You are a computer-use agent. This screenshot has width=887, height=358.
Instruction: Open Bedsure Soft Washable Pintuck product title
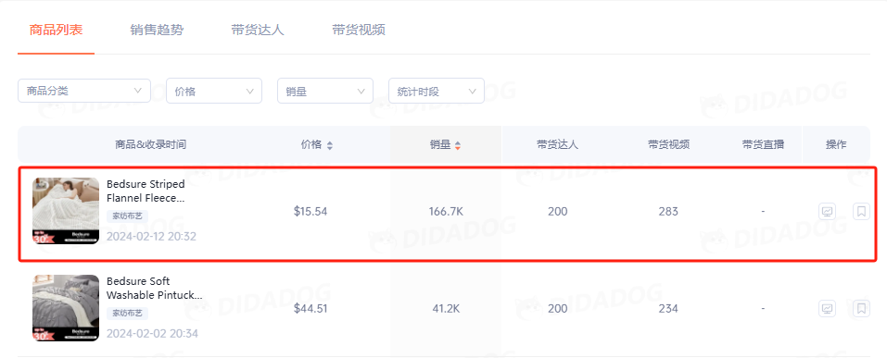(155, 289)
